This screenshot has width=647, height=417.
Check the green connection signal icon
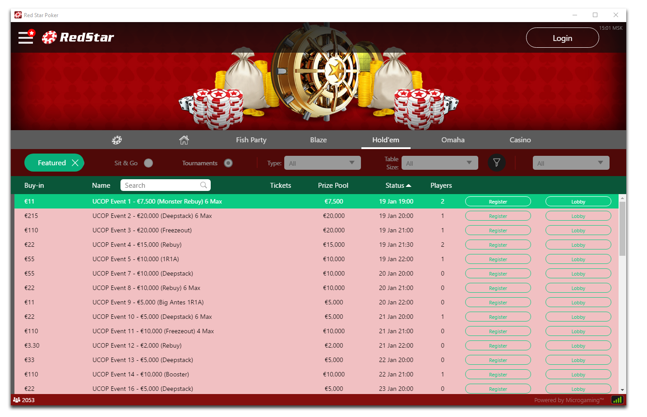[x=617, y=400]
